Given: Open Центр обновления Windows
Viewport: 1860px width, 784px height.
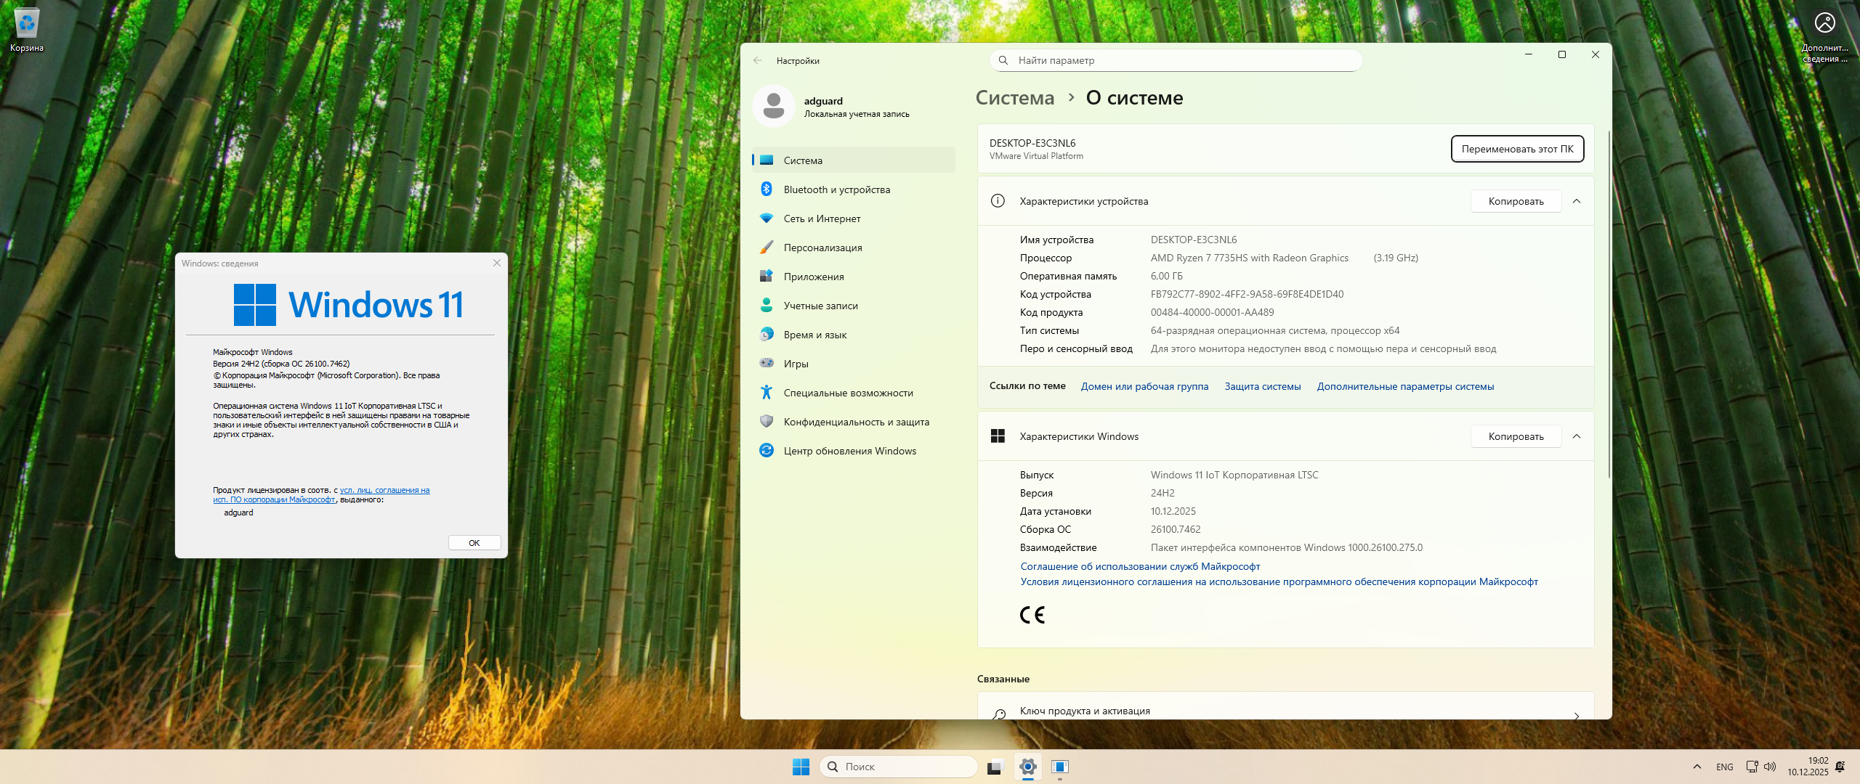Looking at the screenshot, I should click(849, 451).
